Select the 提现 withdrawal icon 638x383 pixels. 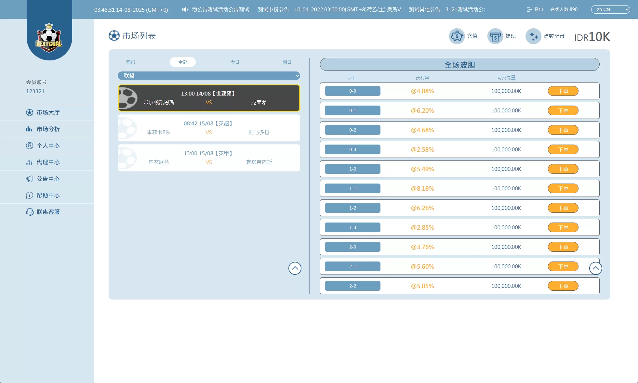pos(495,36)
